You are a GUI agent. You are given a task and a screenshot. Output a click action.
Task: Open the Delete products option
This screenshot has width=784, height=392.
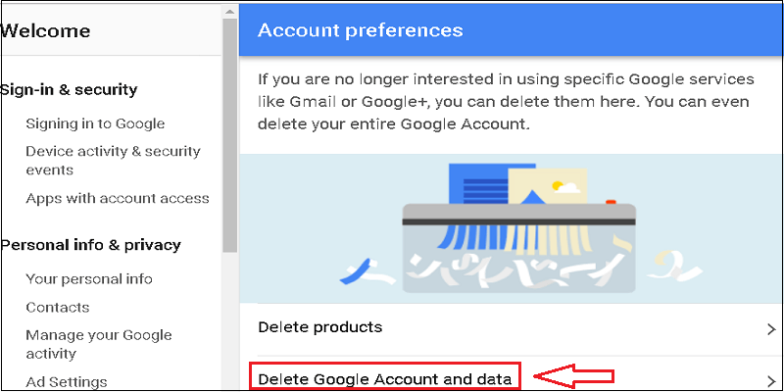click(x=319, y=326)
